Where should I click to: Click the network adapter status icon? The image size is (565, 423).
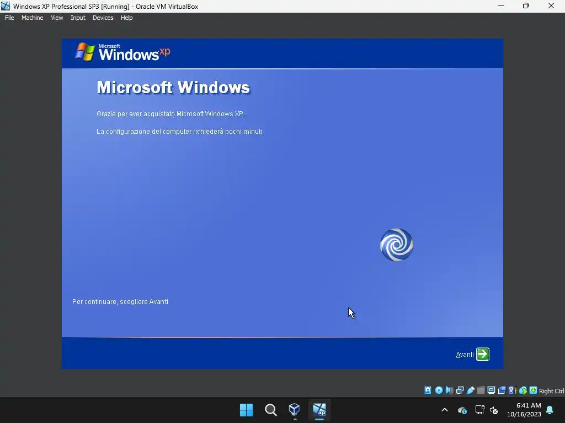[x=460, y=391]
